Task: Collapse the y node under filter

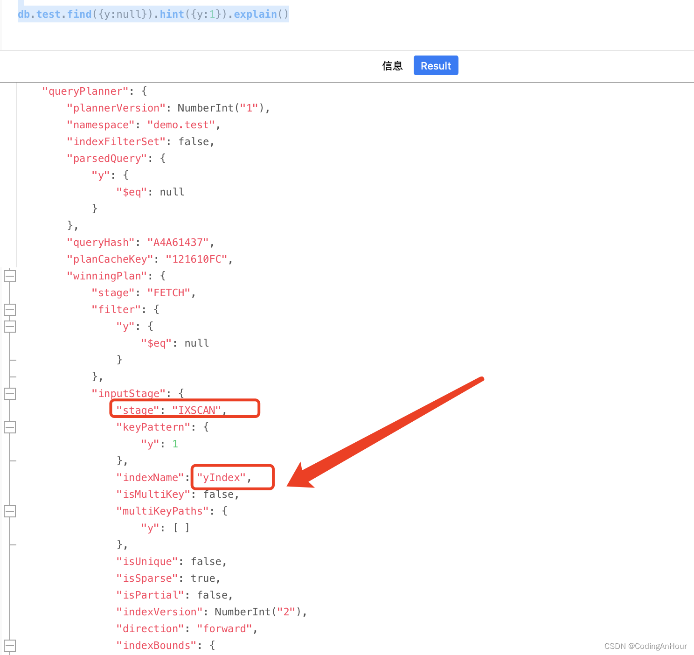Action: (10, 326)
